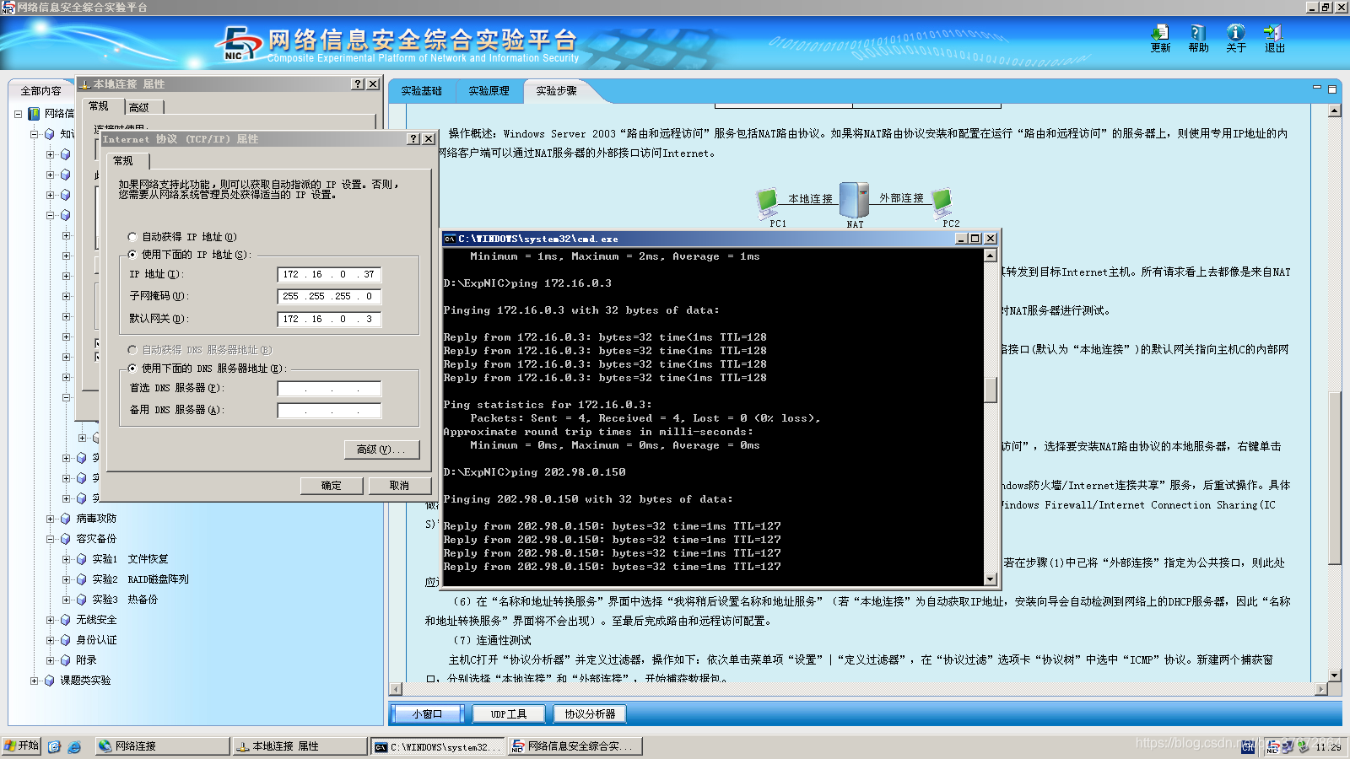1350x759 pixels.
Task: Click the ? help button of TCP/IP dialog
Action: pos(413,139)
